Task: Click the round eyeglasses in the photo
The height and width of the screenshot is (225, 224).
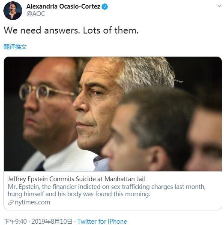Action: coord(47,91)
